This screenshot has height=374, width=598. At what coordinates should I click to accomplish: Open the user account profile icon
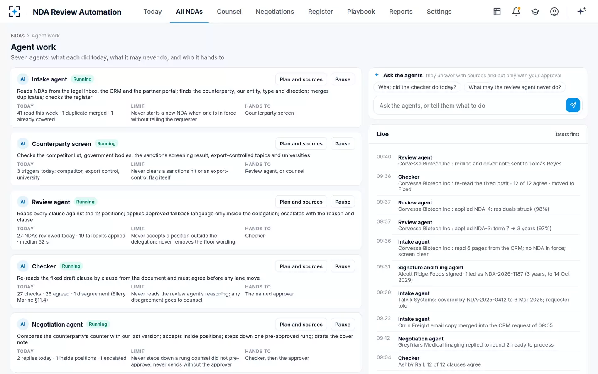point(554,12)
